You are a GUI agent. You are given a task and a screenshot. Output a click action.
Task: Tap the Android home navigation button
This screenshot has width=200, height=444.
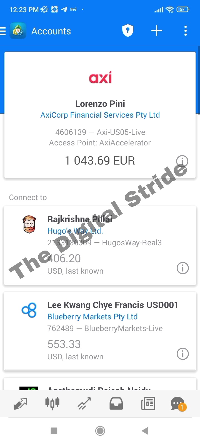100,431
